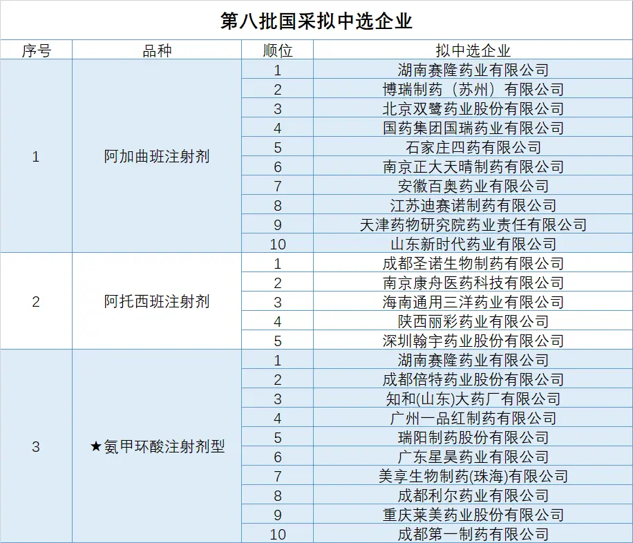Click 深圳翰宇药业股份有限公司
Screen dimensions: 633x543
(473, 341)
